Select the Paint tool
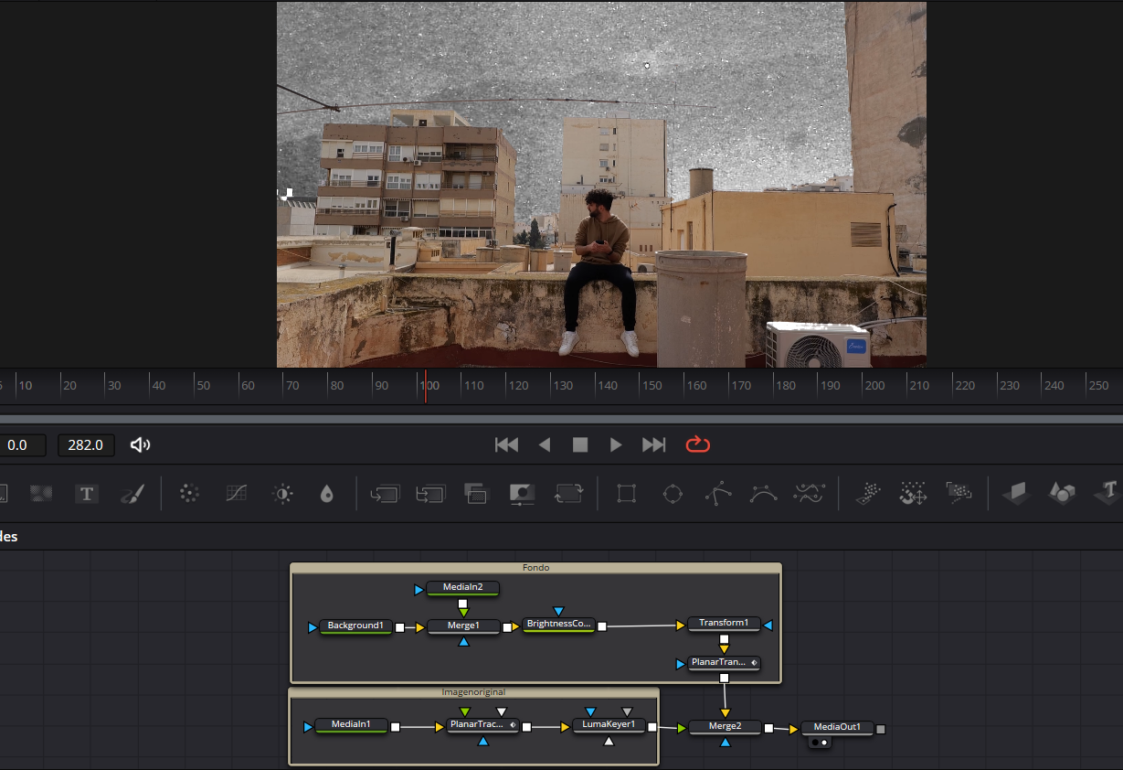This screenshot has height=770, width=1123. coord(133,494)
